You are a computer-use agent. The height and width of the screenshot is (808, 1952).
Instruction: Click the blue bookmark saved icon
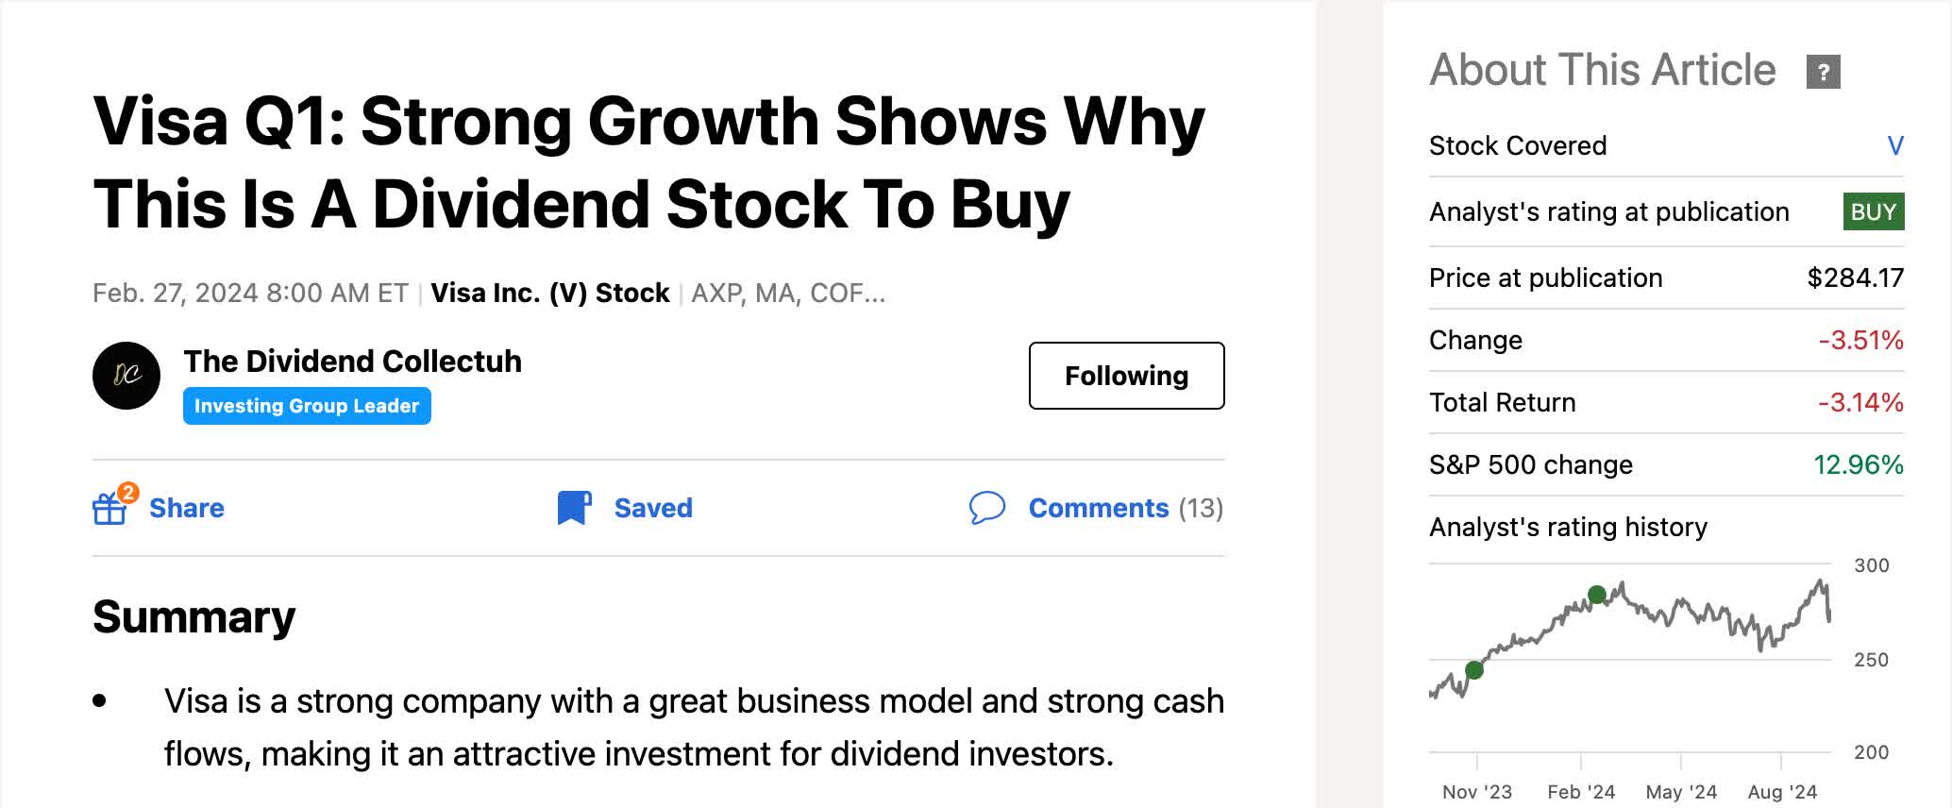point(574,508)
